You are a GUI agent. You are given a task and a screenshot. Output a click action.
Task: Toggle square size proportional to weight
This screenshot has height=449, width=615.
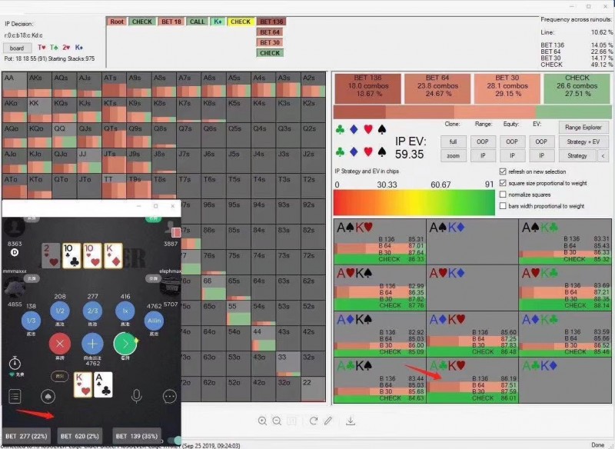503,183
